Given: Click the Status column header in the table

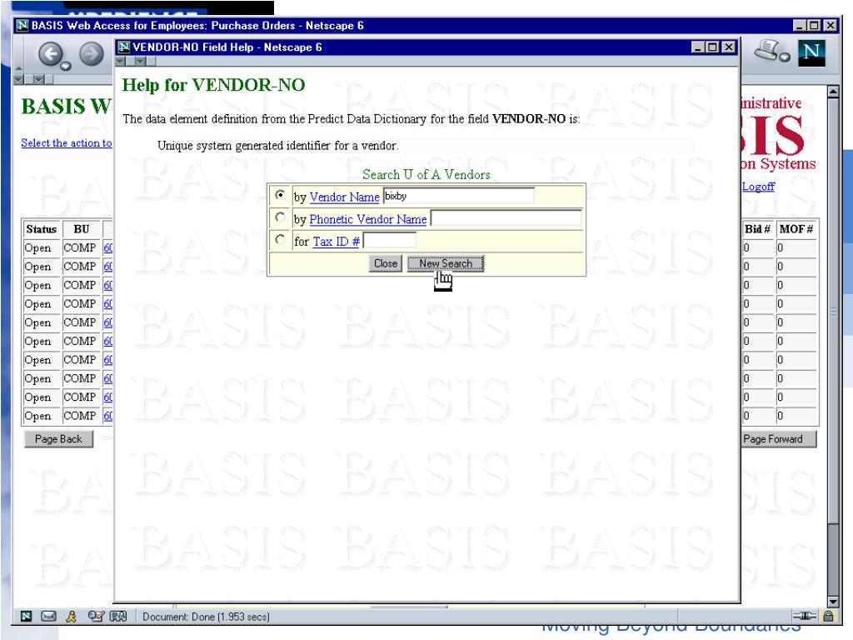Looking at the screenshot, I should click(42, 229).
